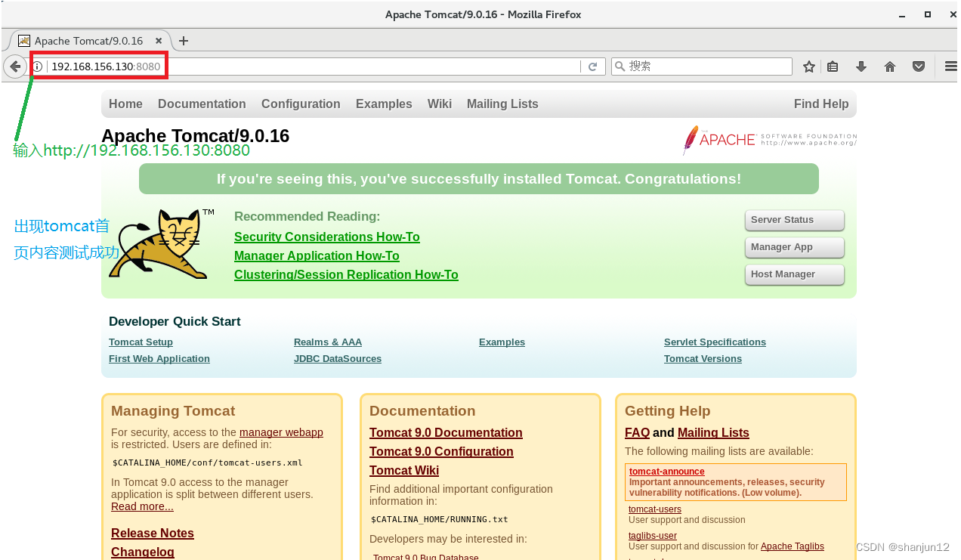
Task: Open the taglibs-user mailing list link
Action: (653, 536)
